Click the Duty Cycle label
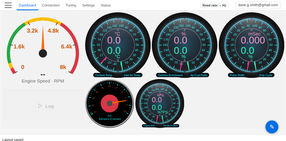Screen dimensions: 286x141 265,75
